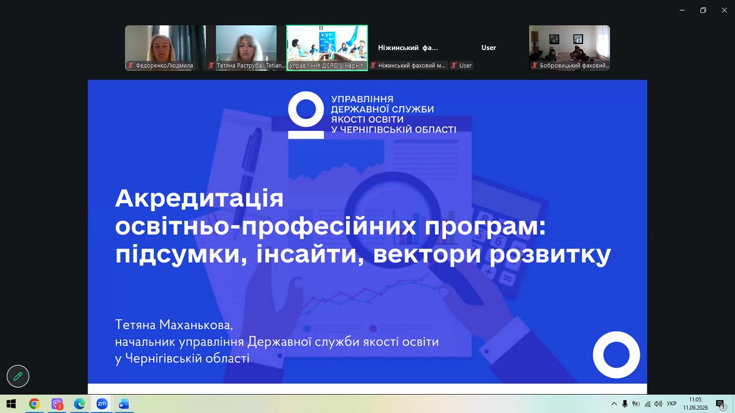
Task: Open the Wi-Fi network tray icon
Action: (647, 404)
